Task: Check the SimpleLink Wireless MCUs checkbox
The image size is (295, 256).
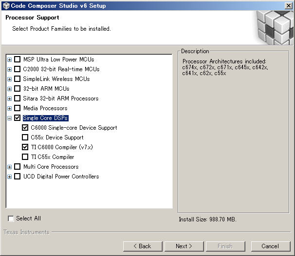Action: pos(18,79)
